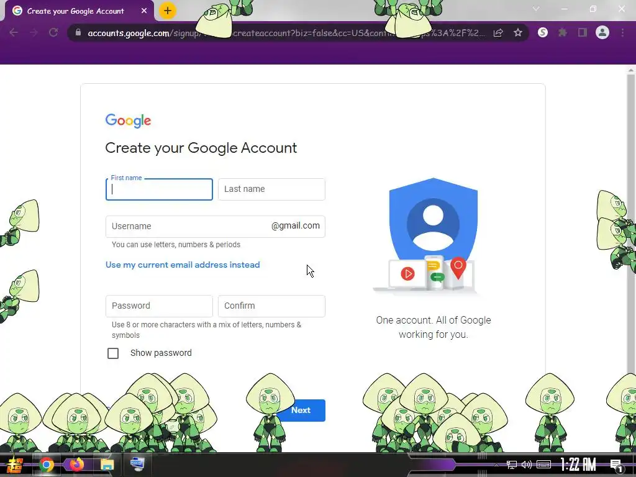Check the Show password box
This screenshot has width=636, height=477.
coord(113,353)
